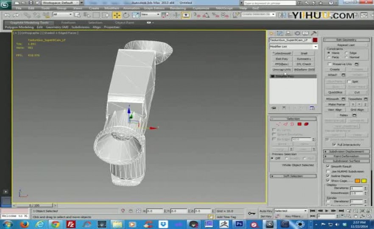Toggle the Smooth Result checkbox

(328, 166)
